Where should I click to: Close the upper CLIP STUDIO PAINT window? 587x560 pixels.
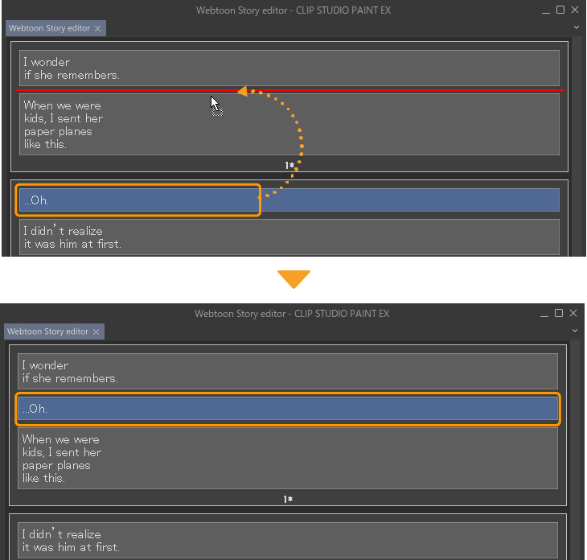(x=575, y=10)
